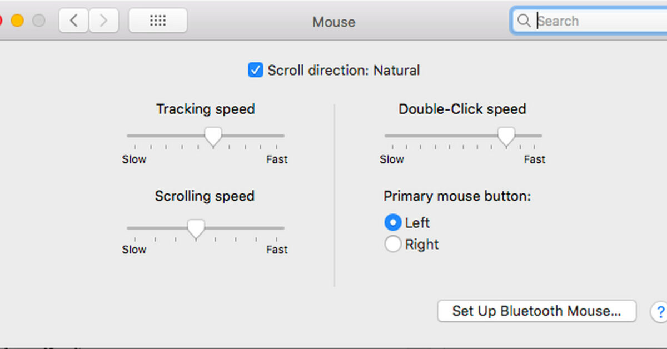The image size is (667, 349).
Task: Select Left as primary mouse button
Action: (392, 222)
